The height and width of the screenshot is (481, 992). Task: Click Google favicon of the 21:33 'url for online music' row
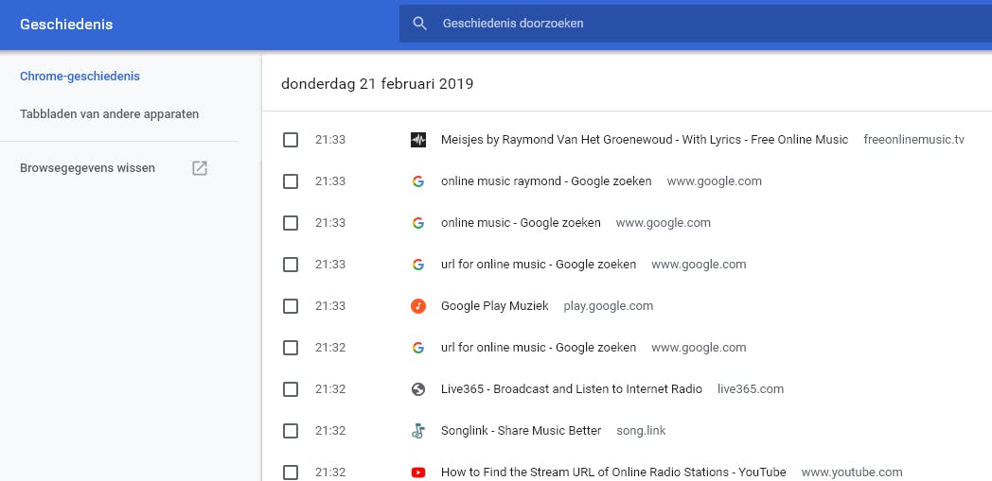418,265
